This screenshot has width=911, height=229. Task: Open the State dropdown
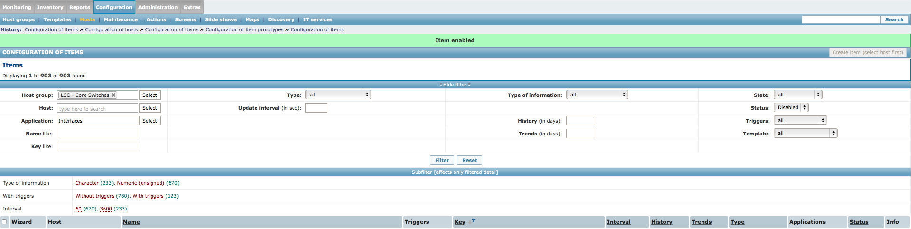click(798, 95)
